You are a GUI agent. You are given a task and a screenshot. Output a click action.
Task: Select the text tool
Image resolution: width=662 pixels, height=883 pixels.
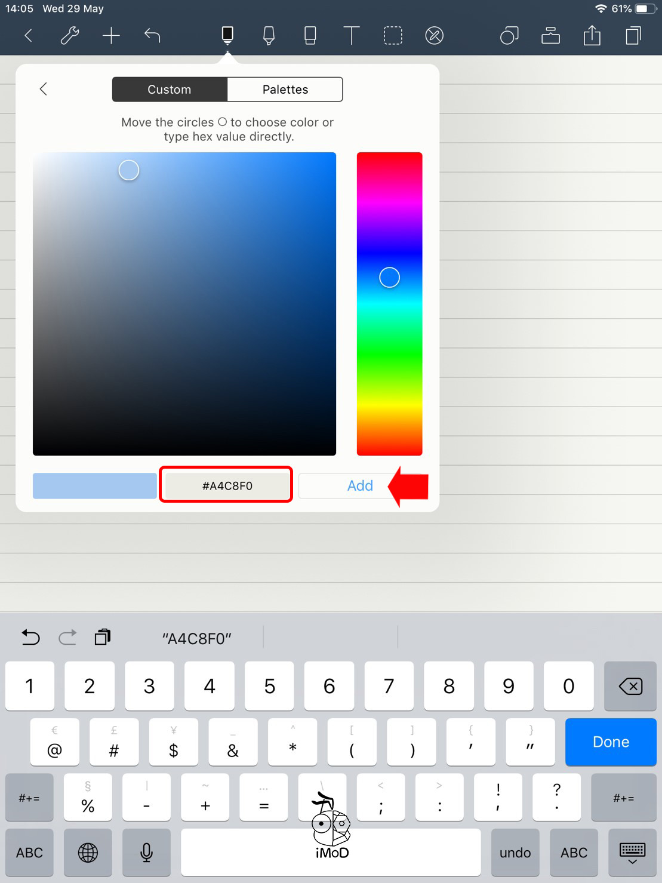[352, 36]
